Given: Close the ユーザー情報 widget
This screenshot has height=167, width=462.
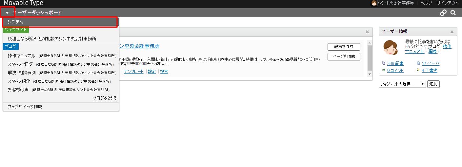Looking at the screenshot, I should click(x=452, y=32).
